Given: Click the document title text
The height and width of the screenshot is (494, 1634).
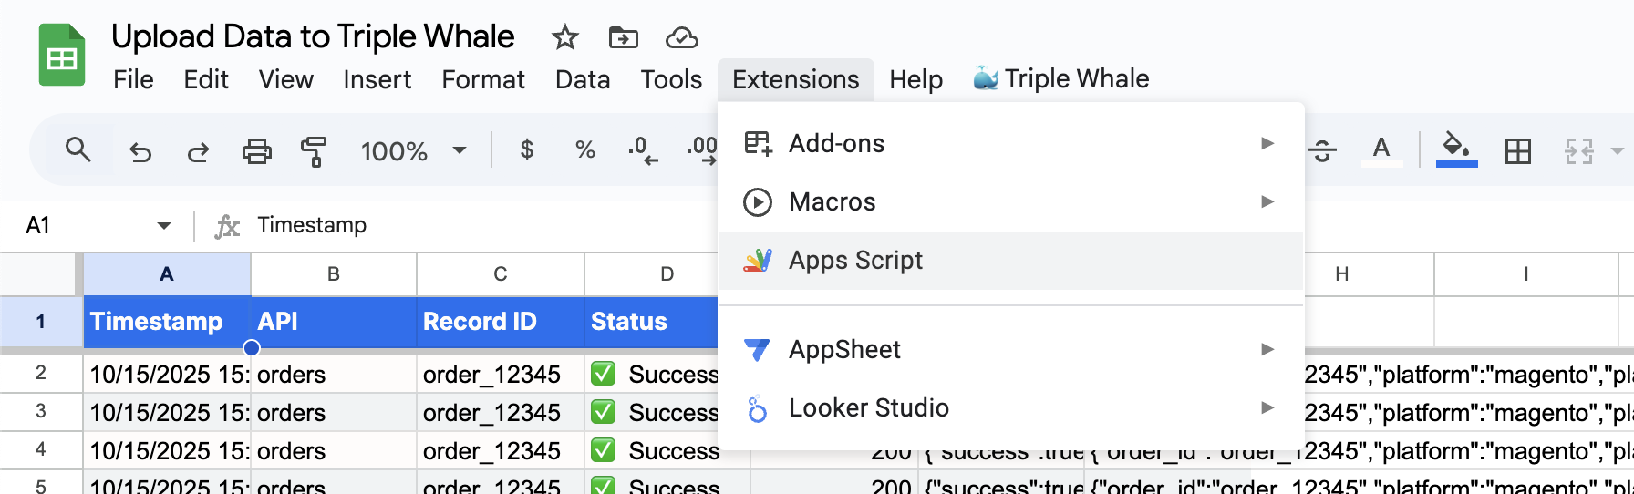Looking at the screenshot, I should coord(313,36).
